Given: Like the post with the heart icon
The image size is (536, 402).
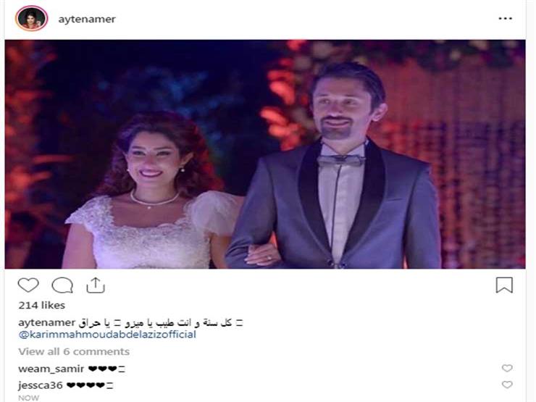Looking at the screenshot, I should pyautogui.click(x=28, y=285).
